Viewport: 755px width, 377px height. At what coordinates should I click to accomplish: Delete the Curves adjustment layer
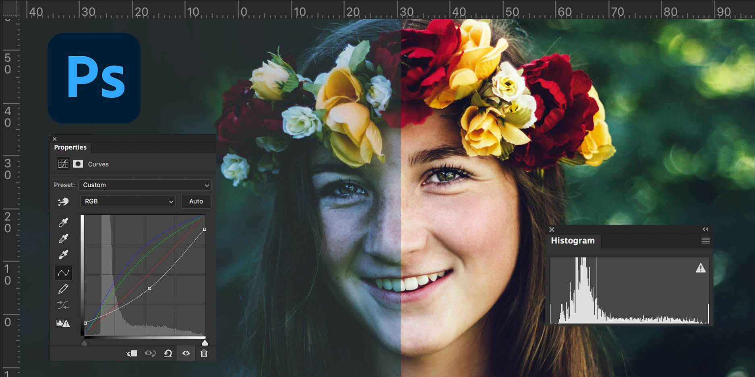[x=204, y=353]
